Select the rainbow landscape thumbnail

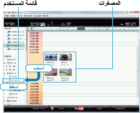(65, 72)
